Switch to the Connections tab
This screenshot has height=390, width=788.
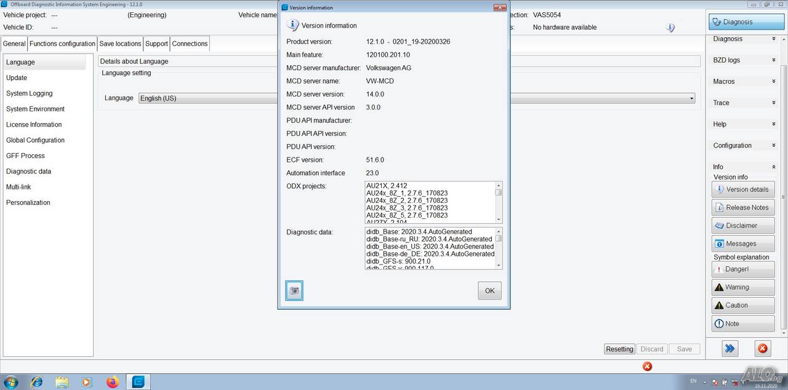tap(190, 44)
